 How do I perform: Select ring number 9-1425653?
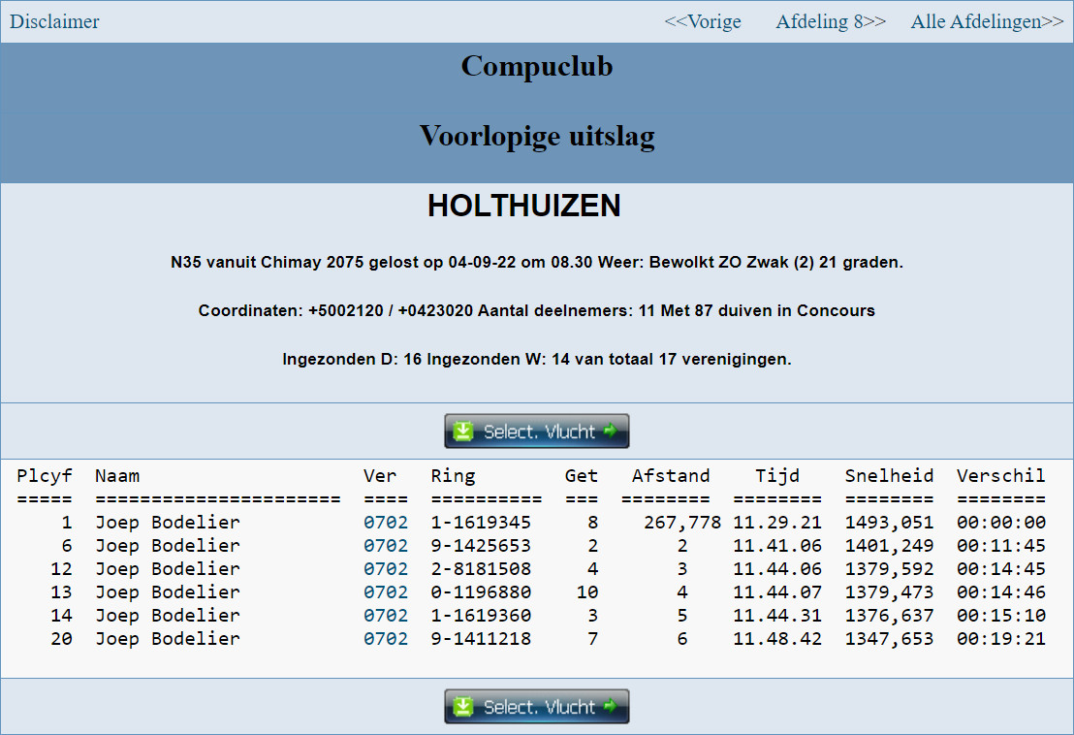tap(481, 546)
